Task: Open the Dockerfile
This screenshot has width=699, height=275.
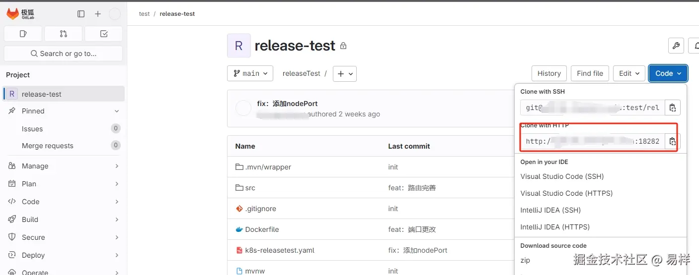Action: (x=262, y=229)
